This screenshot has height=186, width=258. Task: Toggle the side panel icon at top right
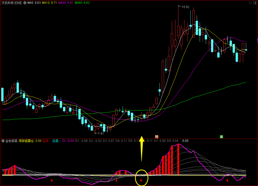254,3
